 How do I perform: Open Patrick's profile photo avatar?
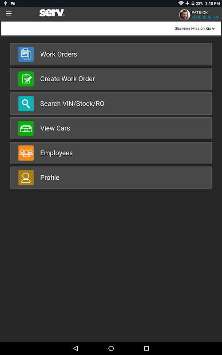(x=184, y=15)
